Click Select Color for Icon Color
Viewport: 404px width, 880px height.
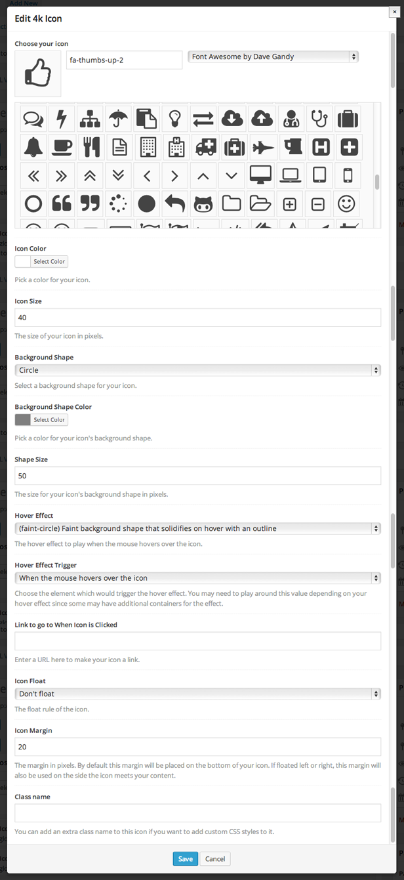pos(49,262)
